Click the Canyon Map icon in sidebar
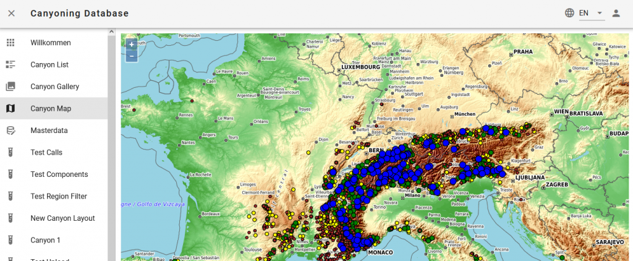 tap(11, 109)
